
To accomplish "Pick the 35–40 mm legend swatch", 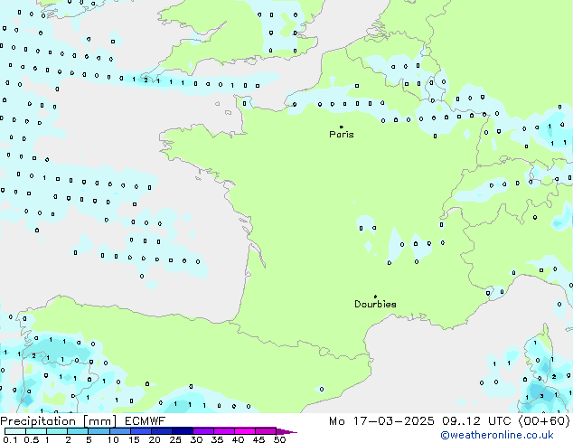I will (x=224, y=431).
